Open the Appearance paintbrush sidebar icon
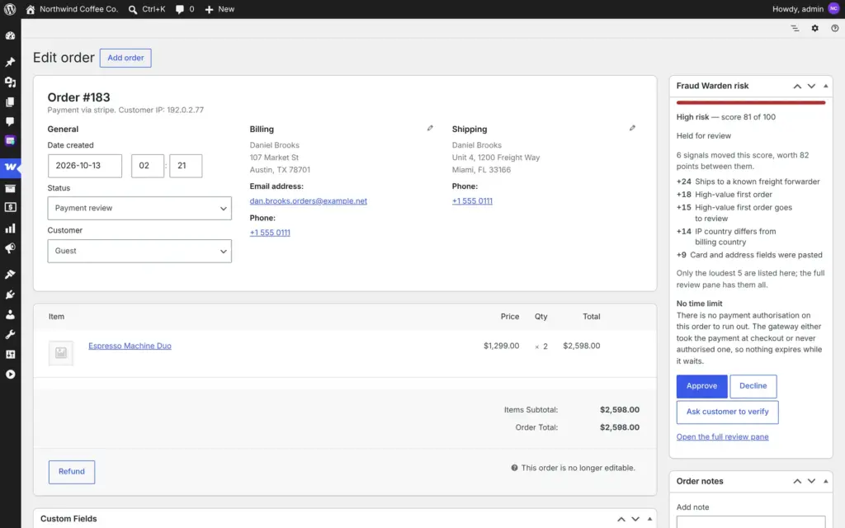The height and width of the screenshot is (528, 845). coord(10,274)
